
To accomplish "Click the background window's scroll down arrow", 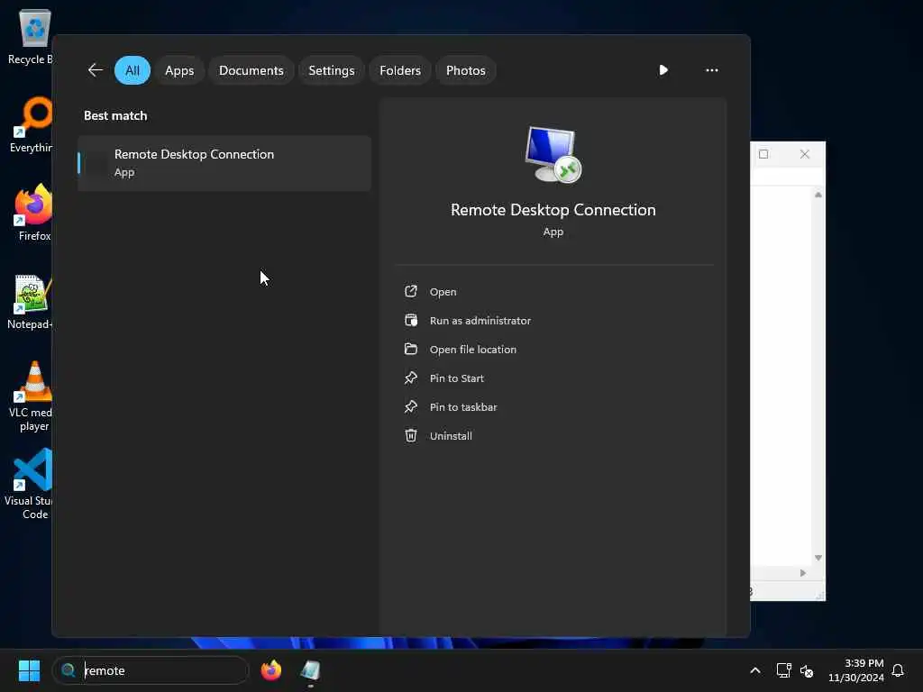I will coord(818,557).
